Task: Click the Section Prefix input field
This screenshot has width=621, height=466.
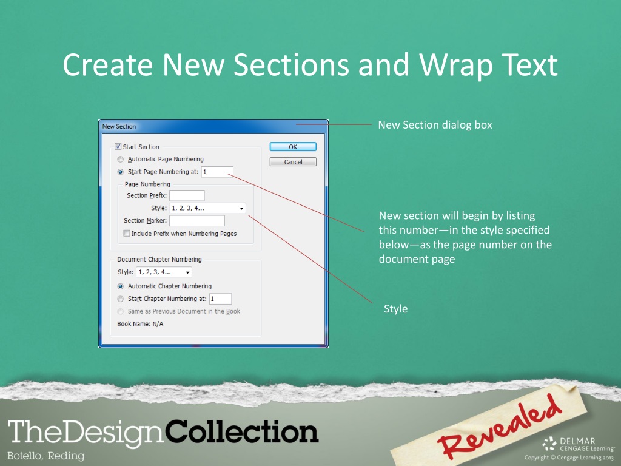Action: coord(187,195)
